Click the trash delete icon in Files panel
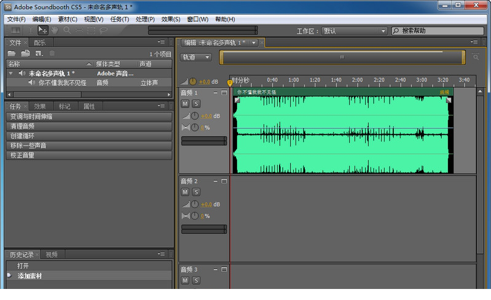Screen dimensions: 491x300 (x=52, y=53)
